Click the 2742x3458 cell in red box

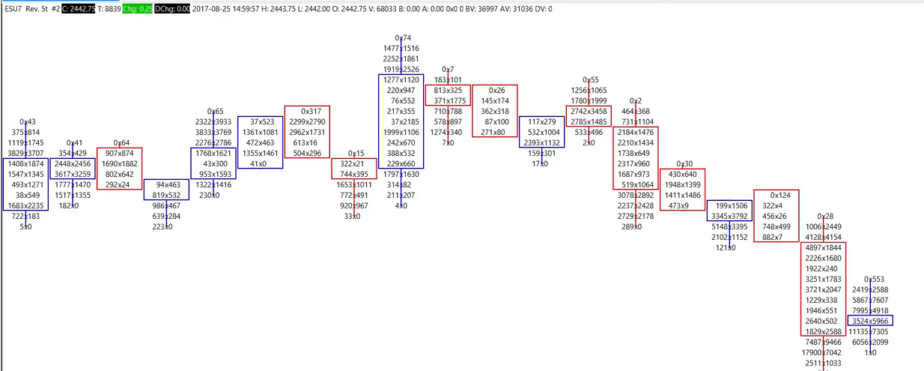(x=589, y=111)
